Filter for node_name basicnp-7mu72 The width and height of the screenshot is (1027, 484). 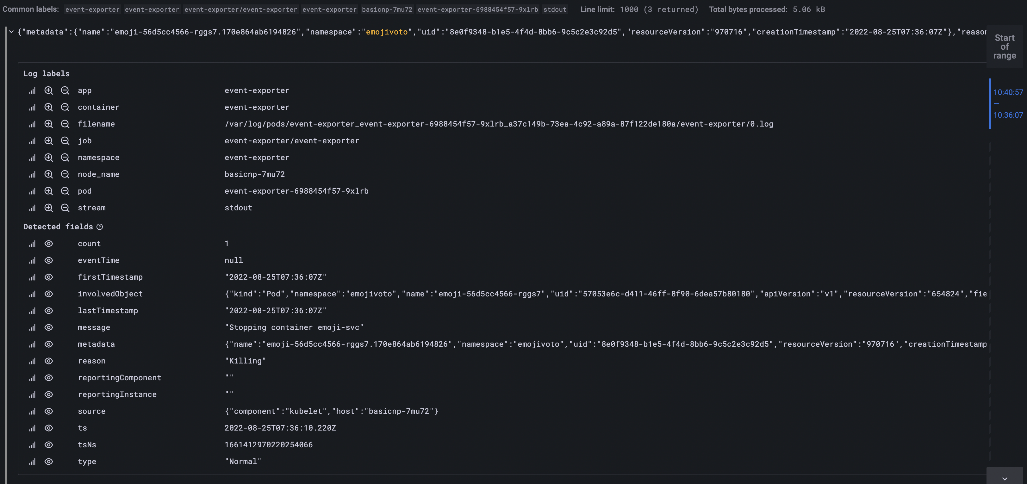(49, 174)
